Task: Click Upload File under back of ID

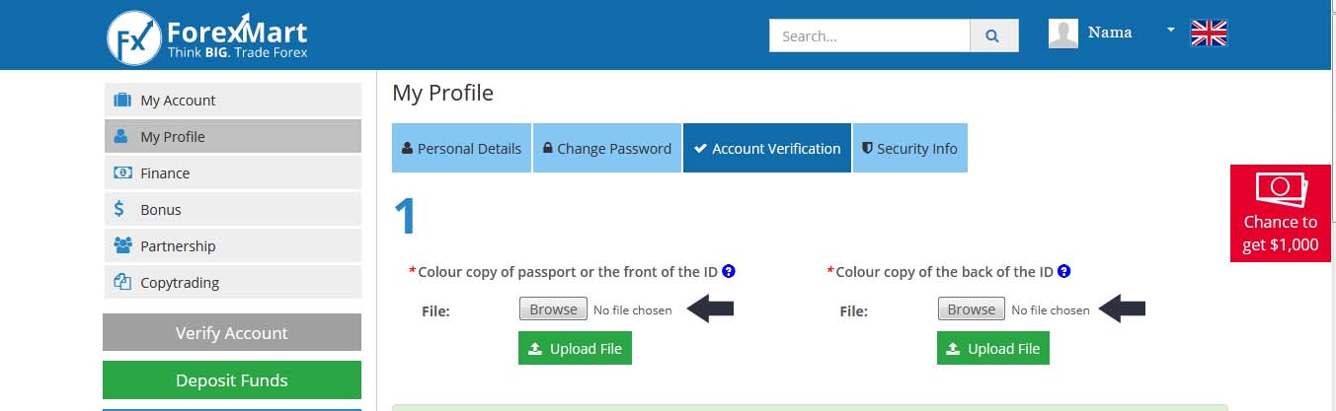Action: 993,348
